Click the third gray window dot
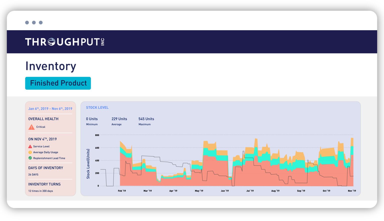The image size is (384, 221). [x=41, y=23]
